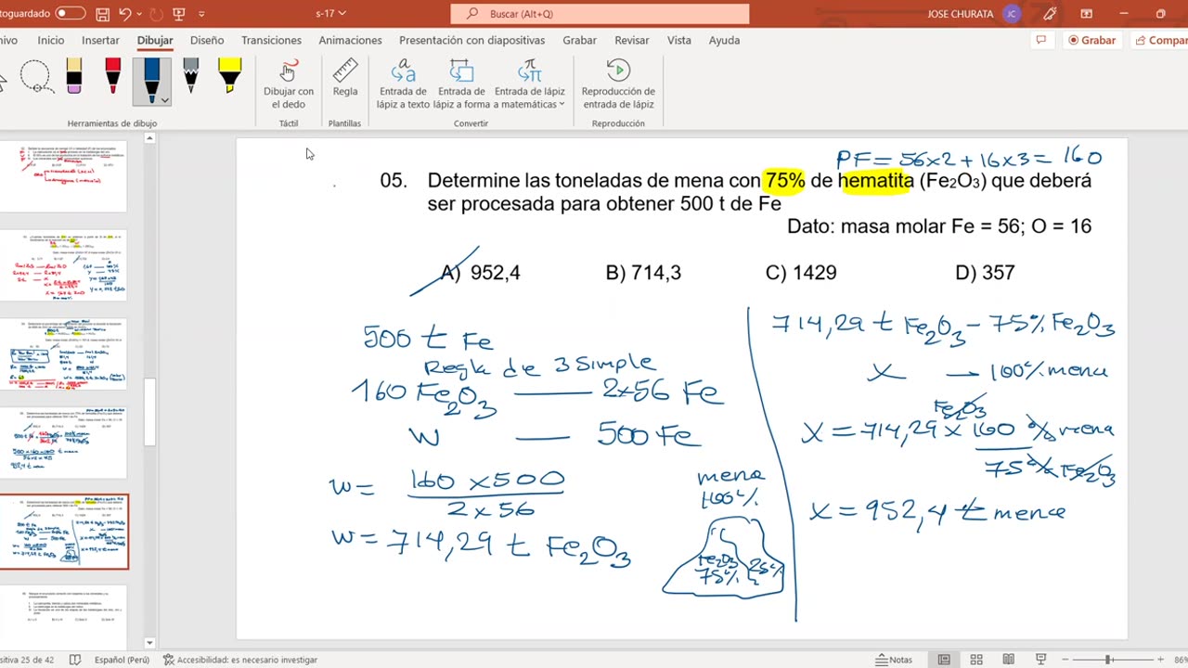Select the red pen

click(112, 76)
